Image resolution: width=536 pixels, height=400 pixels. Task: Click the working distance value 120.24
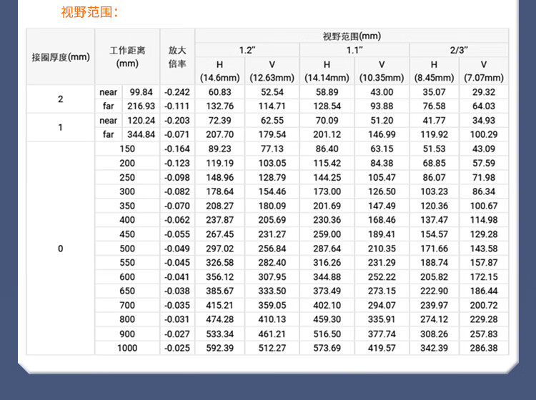(142, 121)
